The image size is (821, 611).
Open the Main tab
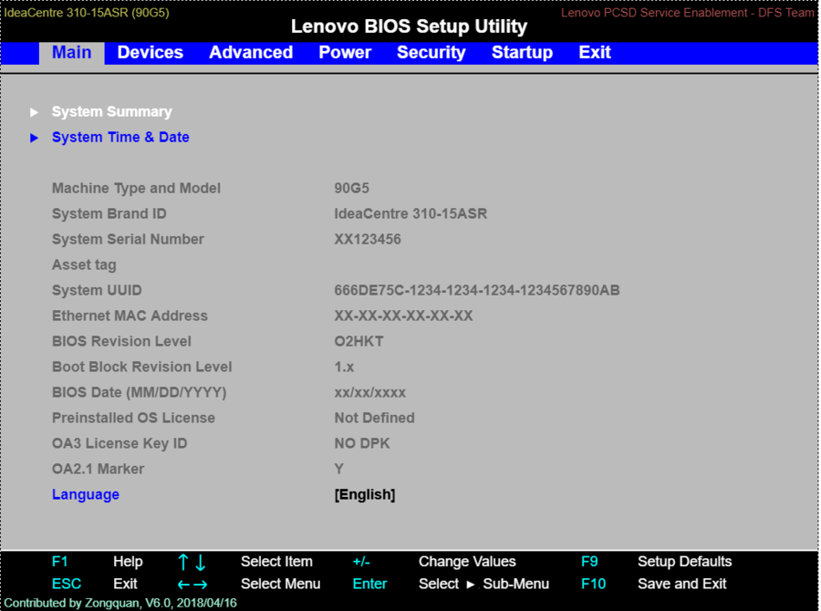pyautogui.click(x=72, y=53)
